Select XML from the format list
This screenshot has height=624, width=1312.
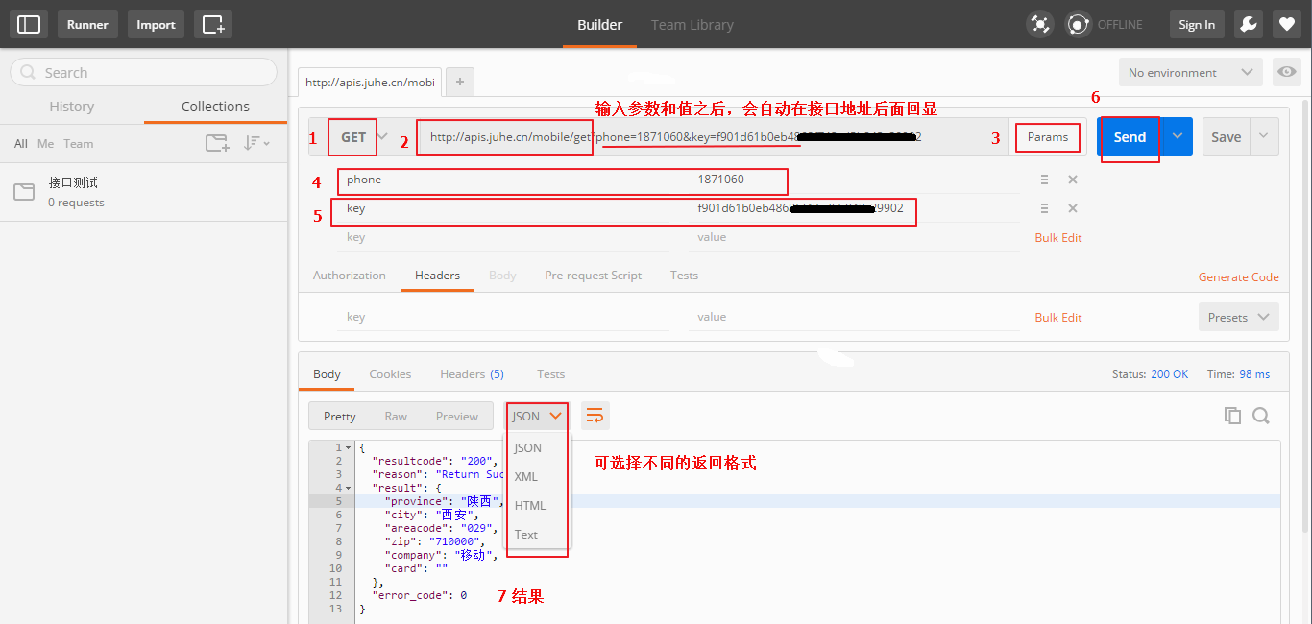click(x=526, y=477)
